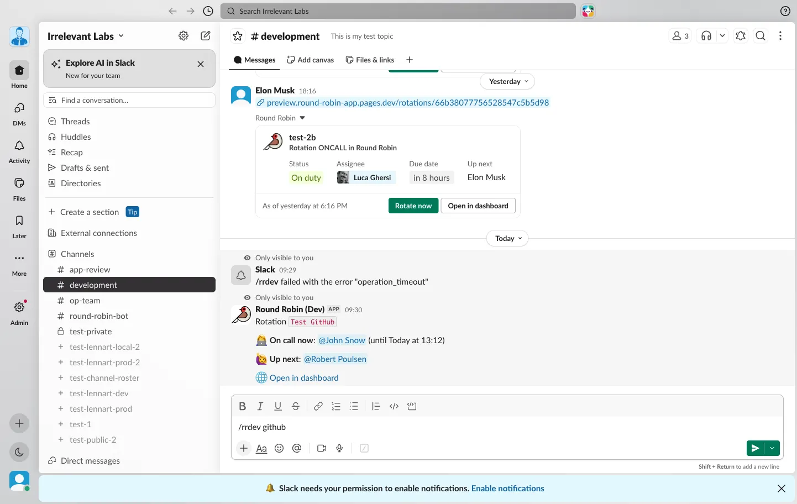Open the emoji picker in composer
This screenshot has height=504, width=797.
click(279, 448)
